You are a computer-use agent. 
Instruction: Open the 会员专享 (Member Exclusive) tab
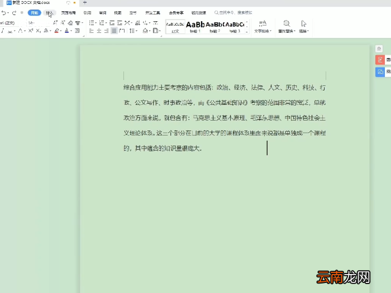pyautogui.click(x=176, y=13)
